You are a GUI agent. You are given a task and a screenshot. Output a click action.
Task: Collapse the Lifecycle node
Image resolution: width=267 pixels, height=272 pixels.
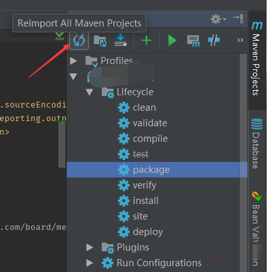89,92
